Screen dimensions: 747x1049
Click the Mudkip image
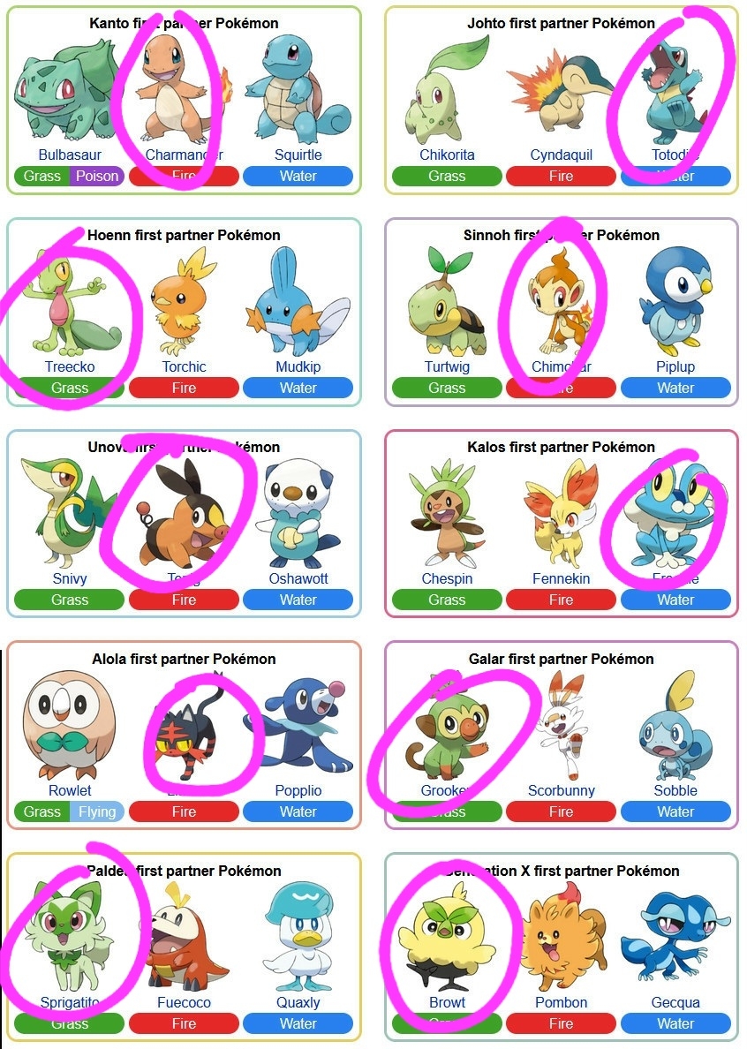[x=298, y=301]
